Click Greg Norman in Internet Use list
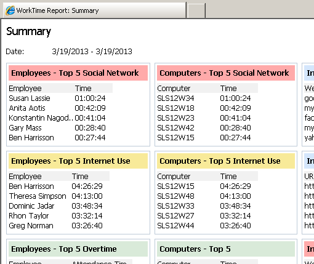The width and height of the screenshot is (314, 264). click(31, 226)
